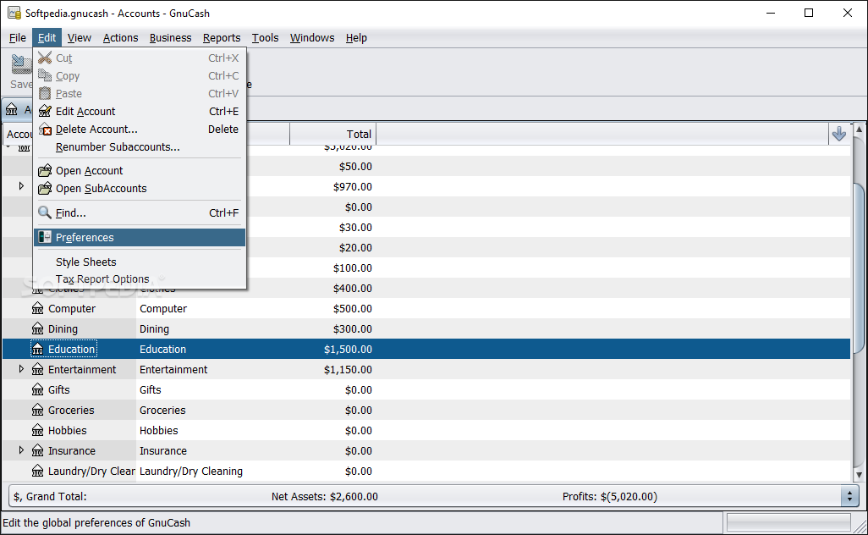Select the Groceries account name
Image resolution: width=868 pixels, height=535 pixels.
click(71, 411)
